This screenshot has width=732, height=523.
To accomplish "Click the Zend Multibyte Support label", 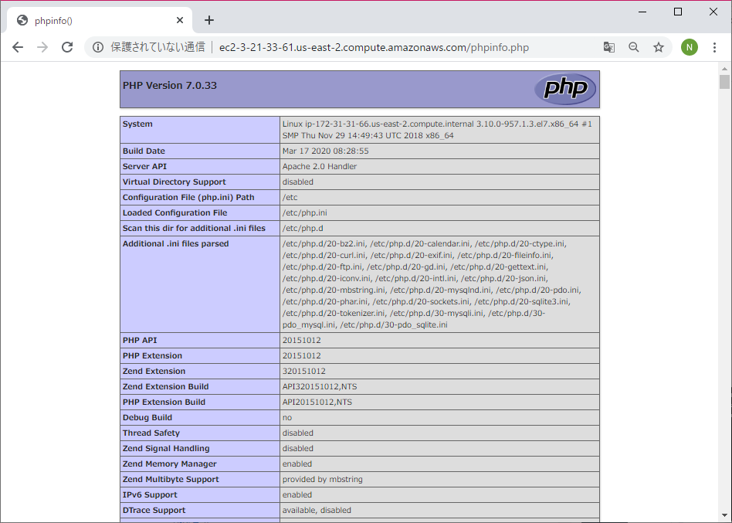I will tap(171, 479).
